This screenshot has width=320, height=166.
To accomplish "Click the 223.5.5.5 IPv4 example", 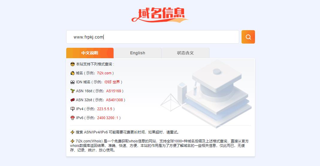I will (105, 109).
